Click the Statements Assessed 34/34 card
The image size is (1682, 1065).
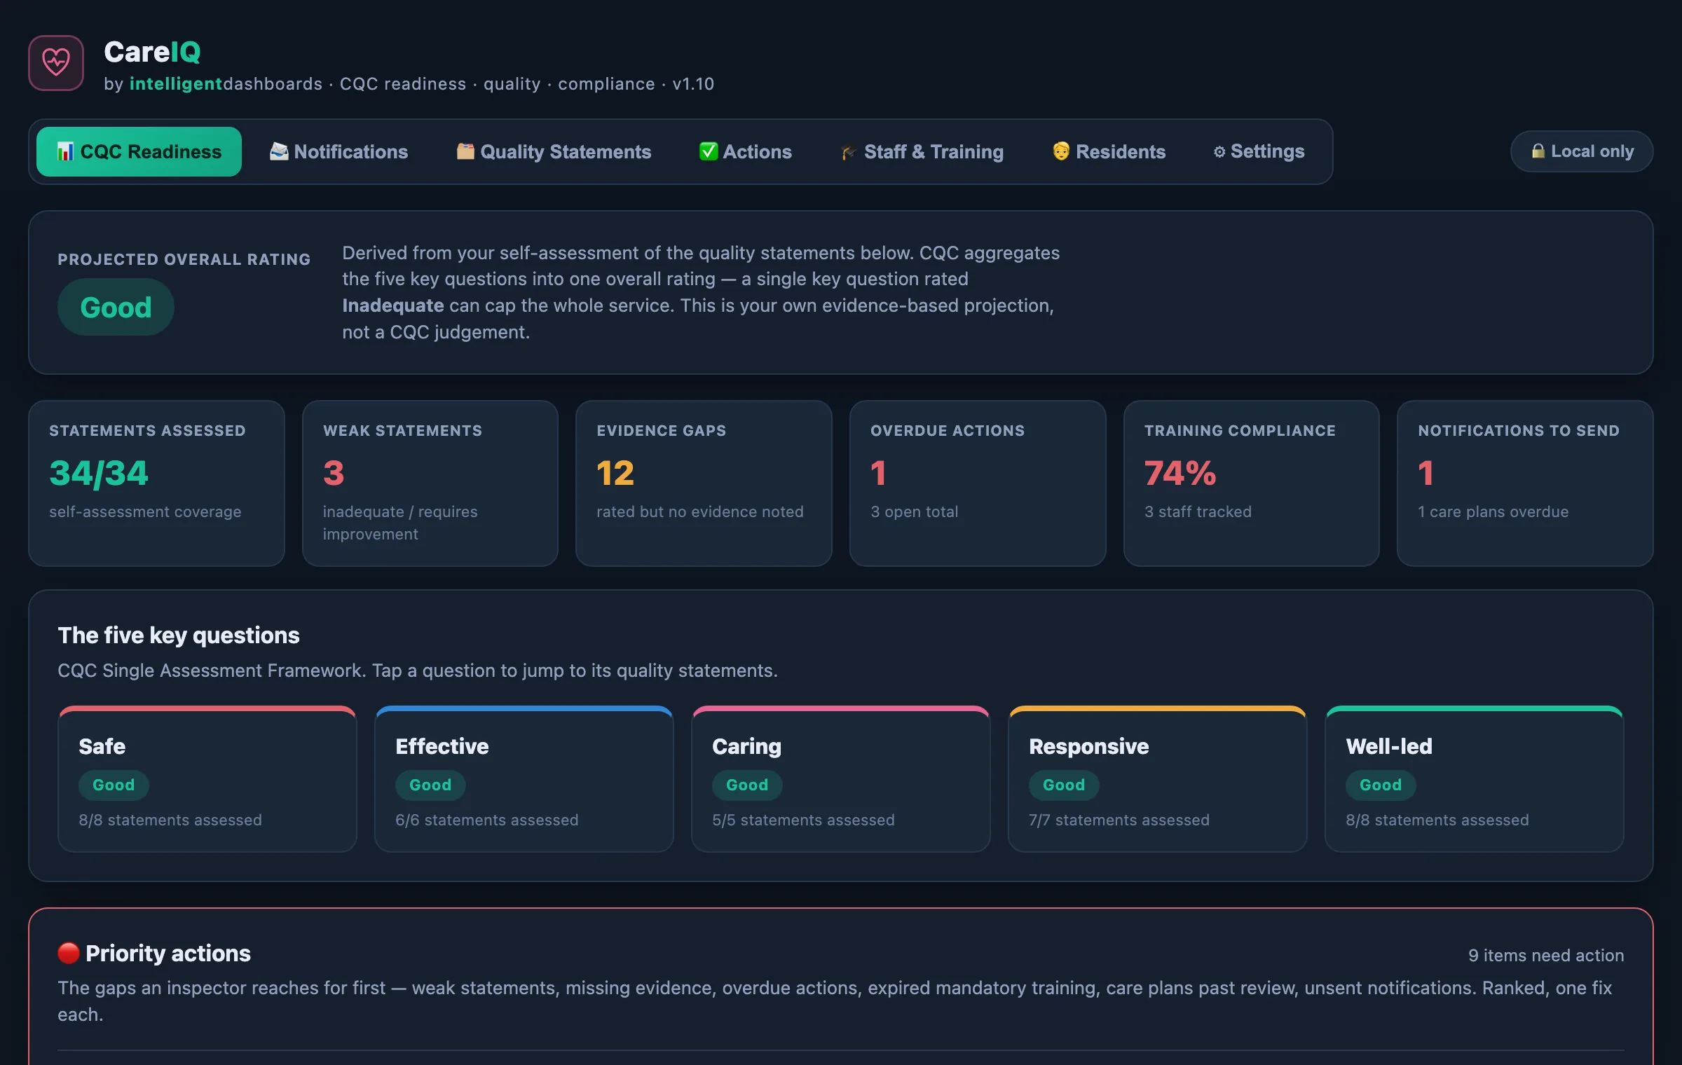pos(156,483)
